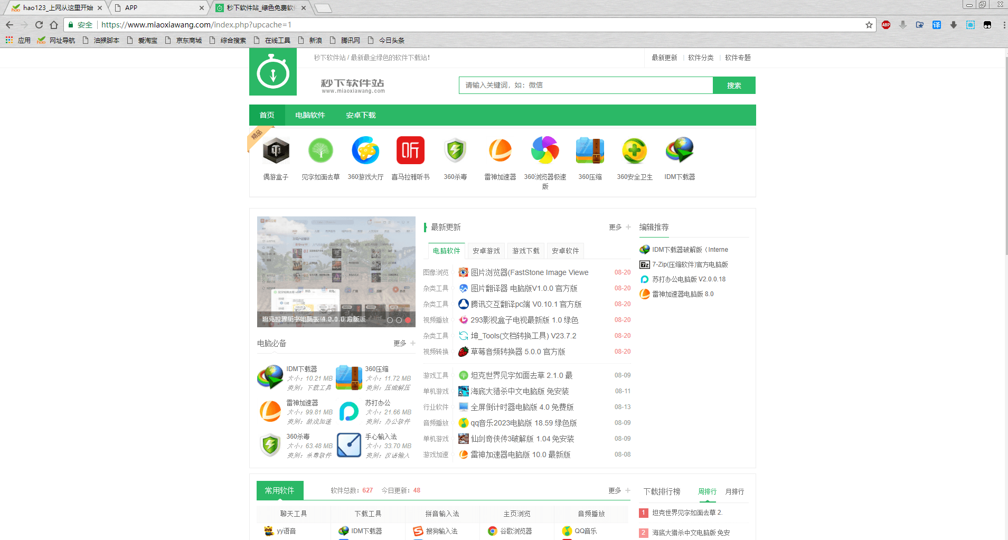Click the keyword search input field
1008x540 pixels.
[586, 85]
